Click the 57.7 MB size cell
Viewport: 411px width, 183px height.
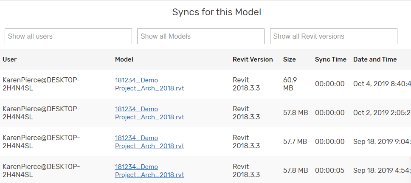point(295,141)
